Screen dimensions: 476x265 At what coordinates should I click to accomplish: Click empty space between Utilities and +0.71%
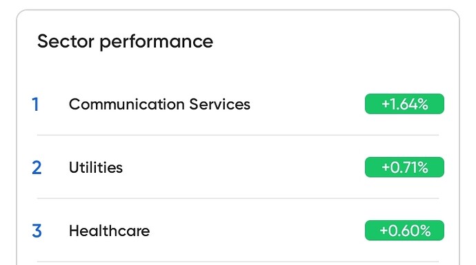pos(243,167)
